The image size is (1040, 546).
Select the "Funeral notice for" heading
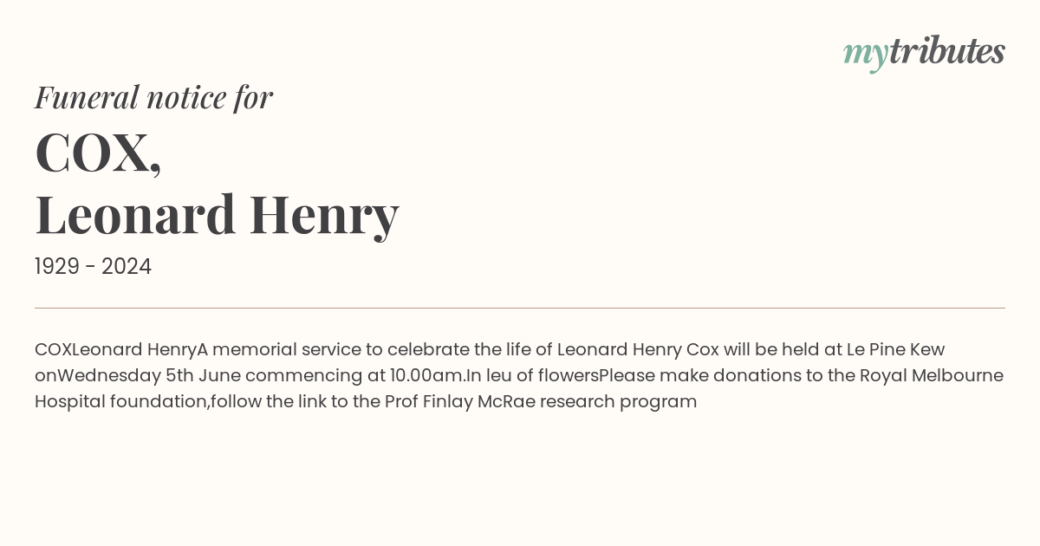(x=153, y=97)
